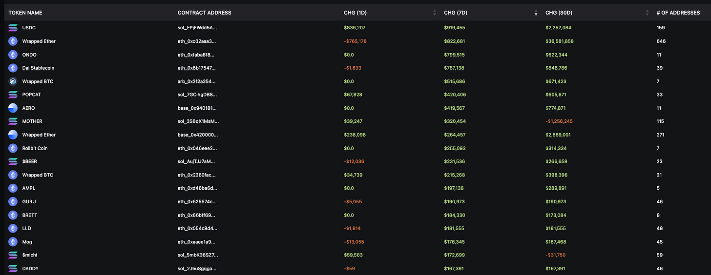Select the BRETT token name
The width and height of the screenshot is (711, 275).
tap(30, 215)
